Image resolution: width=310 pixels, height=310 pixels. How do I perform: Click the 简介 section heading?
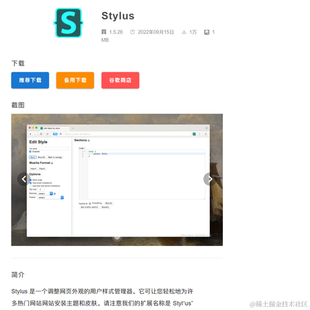click(18, 274)
